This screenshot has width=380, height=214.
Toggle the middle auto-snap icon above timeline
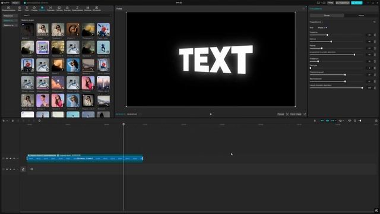tap(327, 121)
